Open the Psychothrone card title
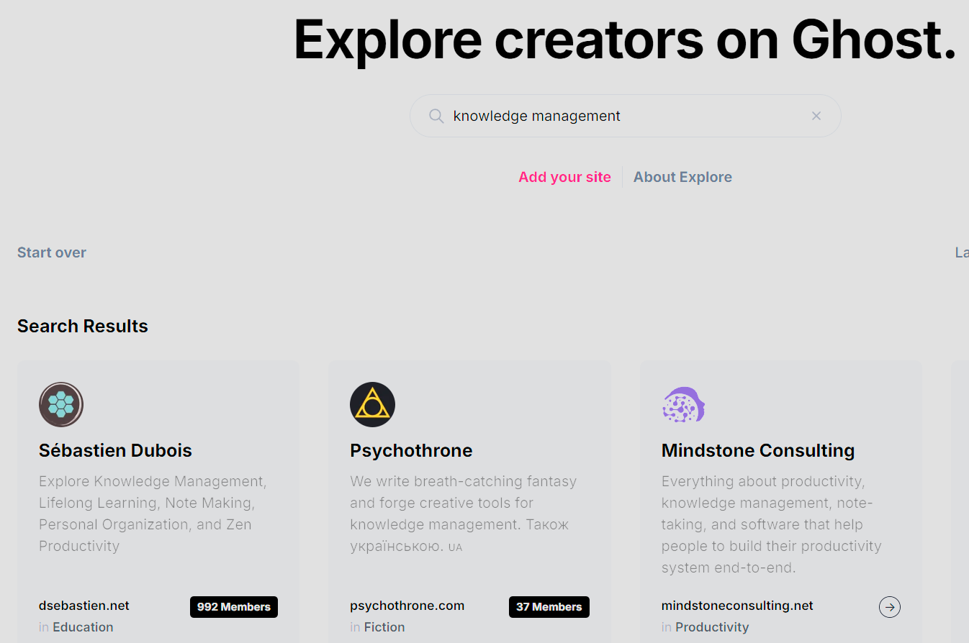969x643 pixels. tap(411, 450)
